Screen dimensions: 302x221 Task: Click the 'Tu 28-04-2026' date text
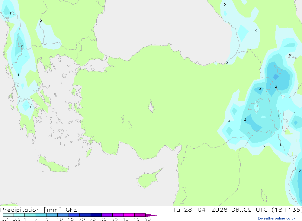point(200,210)
